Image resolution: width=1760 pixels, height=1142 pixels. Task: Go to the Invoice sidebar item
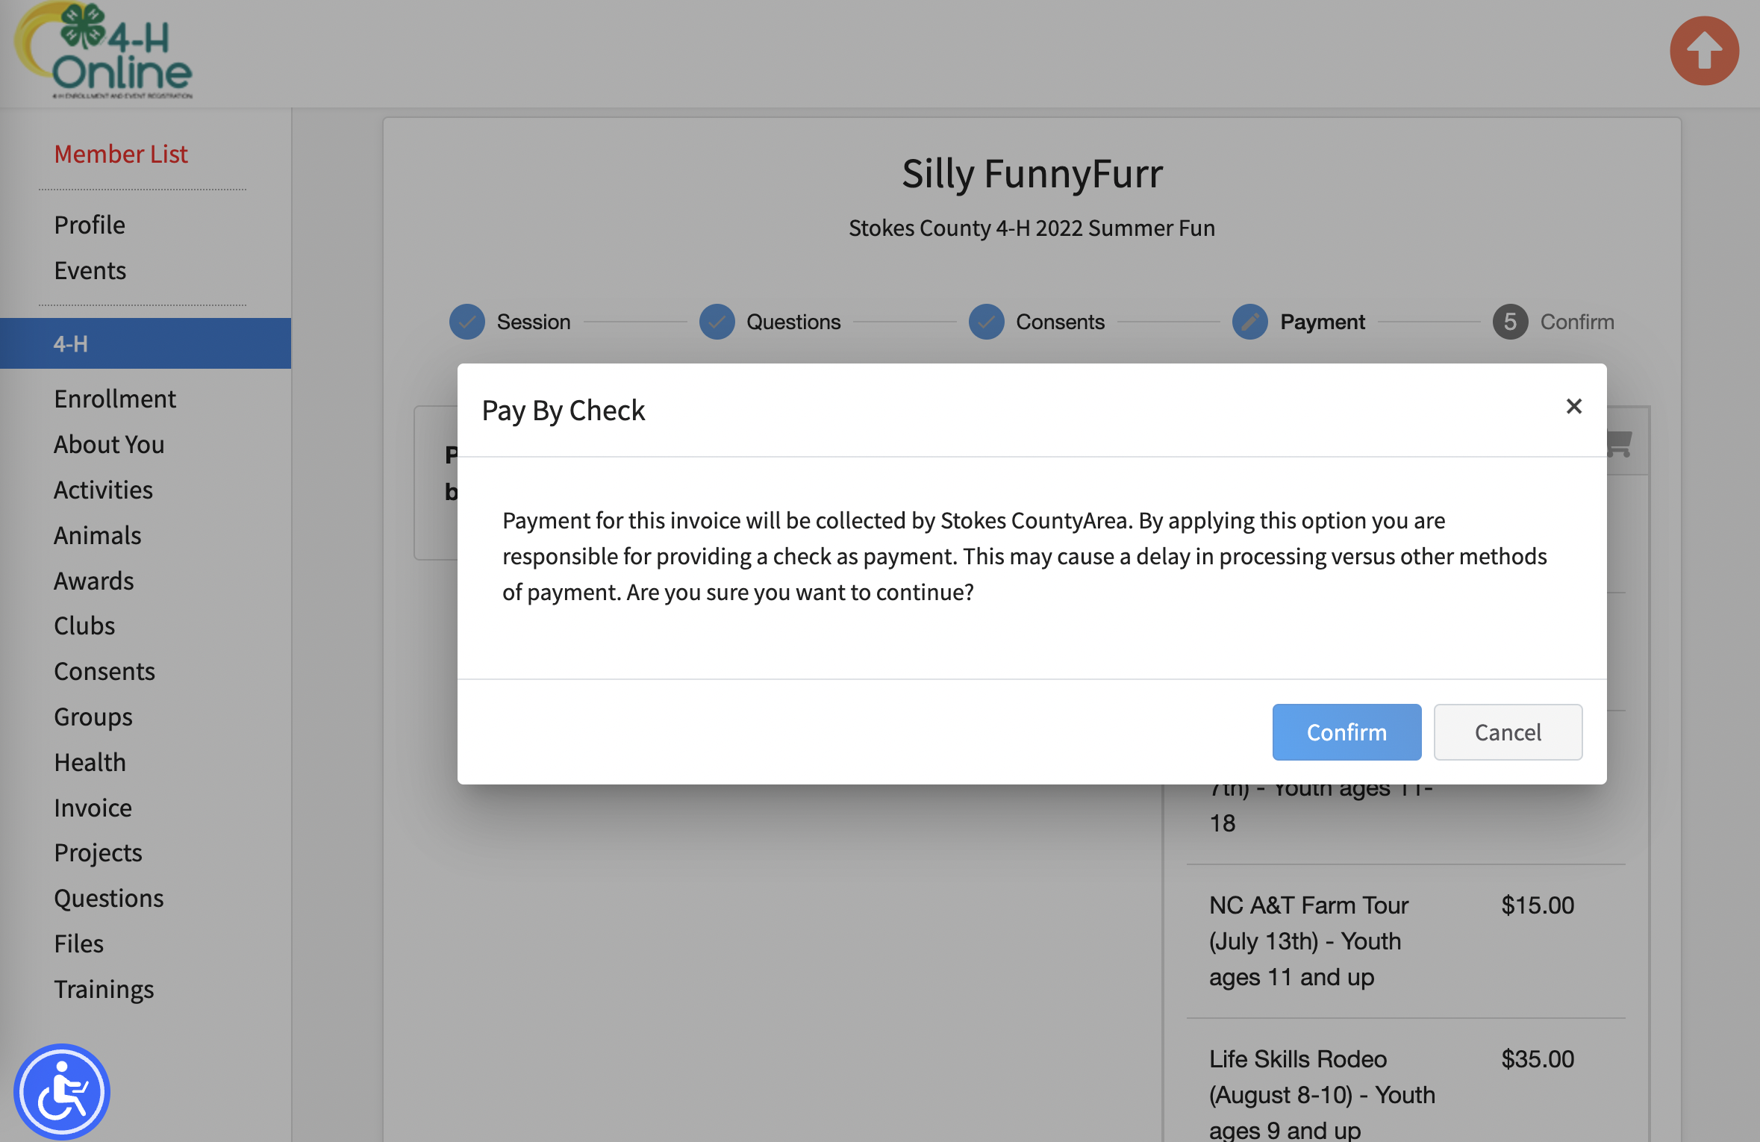(x=93, y=808)
